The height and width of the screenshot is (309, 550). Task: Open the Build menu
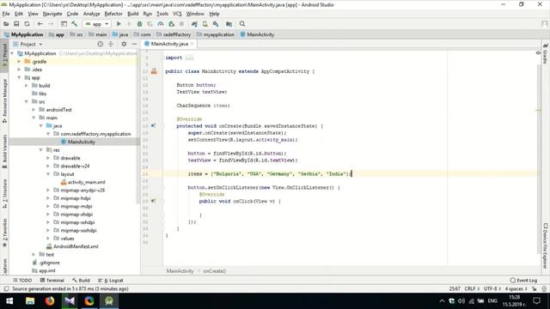(132, 14)
